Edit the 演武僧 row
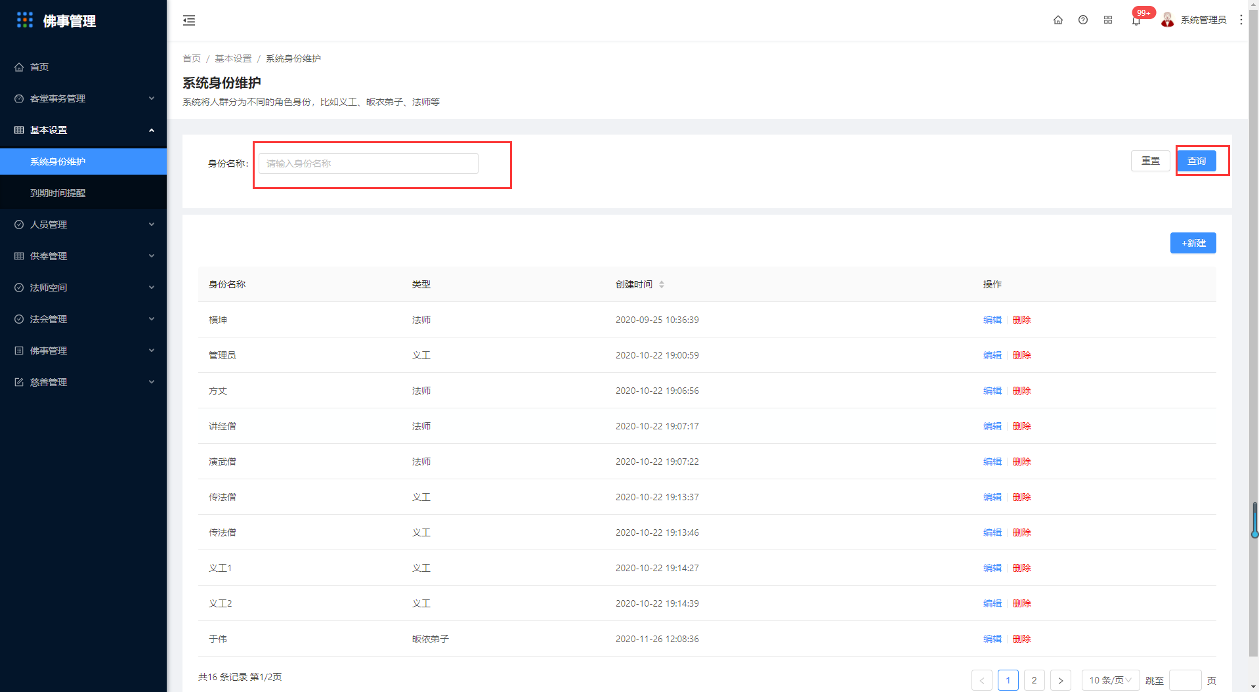Screen dimensions: 1259x692 pyautogui.click(x=992, y=462)
